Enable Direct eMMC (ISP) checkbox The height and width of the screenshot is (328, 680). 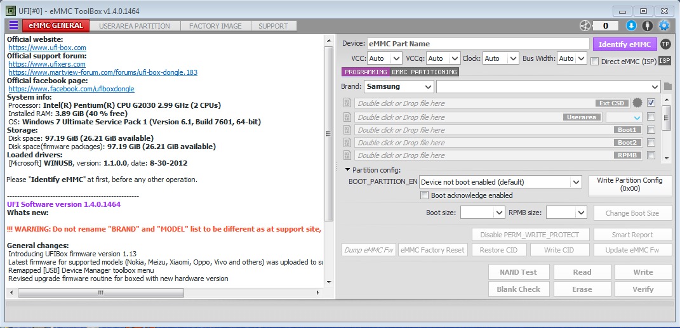(x=594, y=61)
